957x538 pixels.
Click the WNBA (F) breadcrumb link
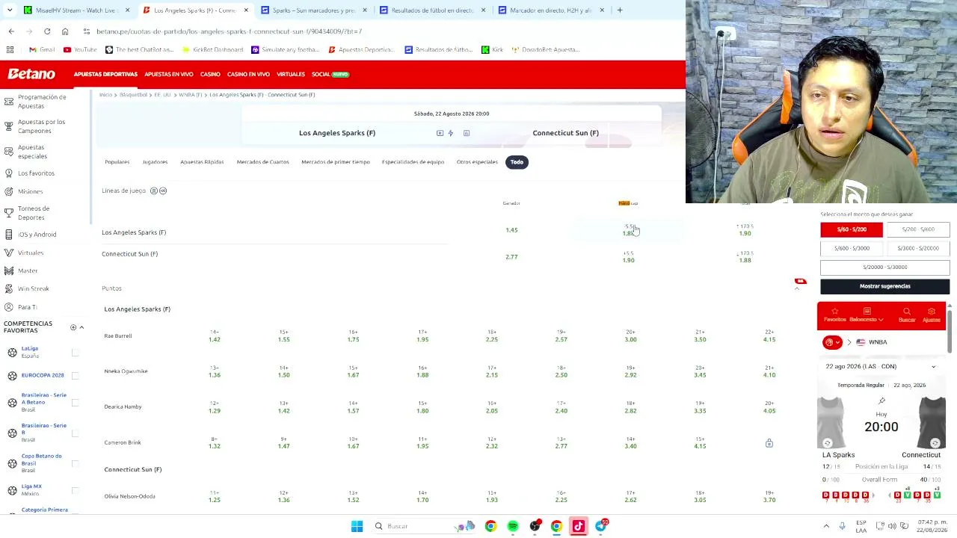190,95
